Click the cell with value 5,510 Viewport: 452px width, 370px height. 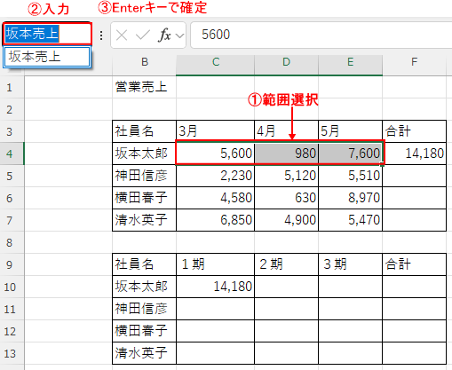tap(350, 176)
